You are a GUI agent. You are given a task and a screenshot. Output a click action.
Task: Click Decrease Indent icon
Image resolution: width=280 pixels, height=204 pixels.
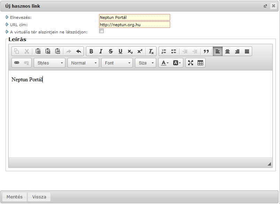(185, 51)
